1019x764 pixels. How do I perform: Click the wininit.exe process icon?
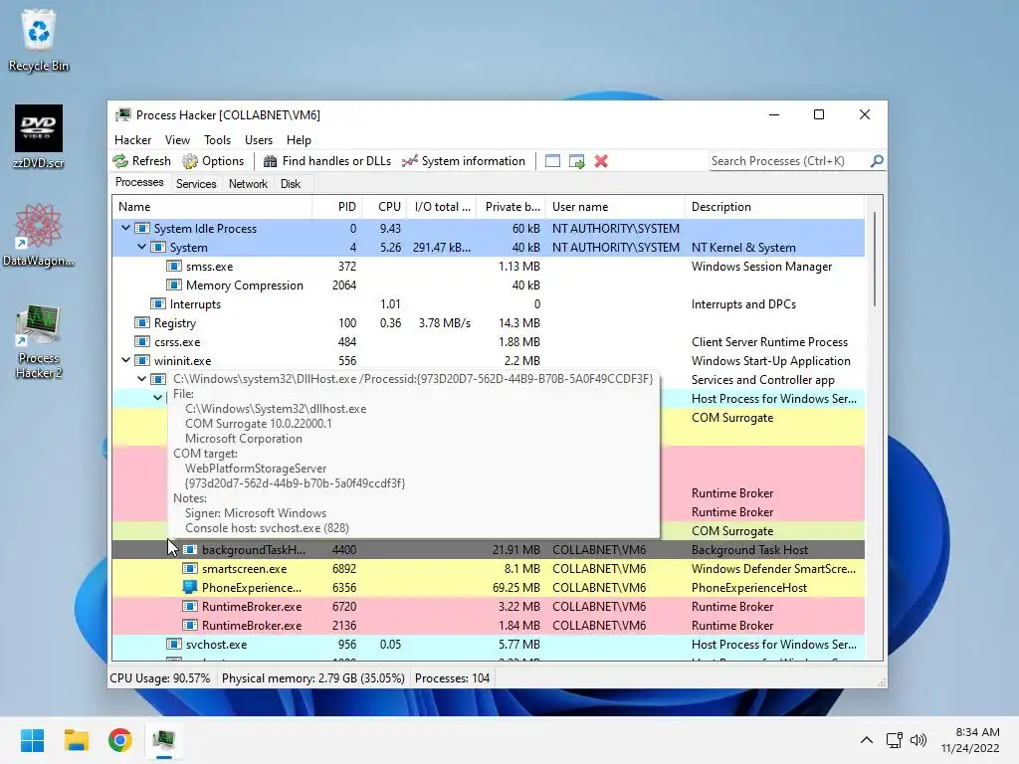141,360
